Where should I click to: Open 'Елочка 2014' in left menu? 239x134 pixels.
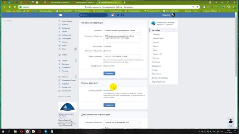[x=66, y=91]
